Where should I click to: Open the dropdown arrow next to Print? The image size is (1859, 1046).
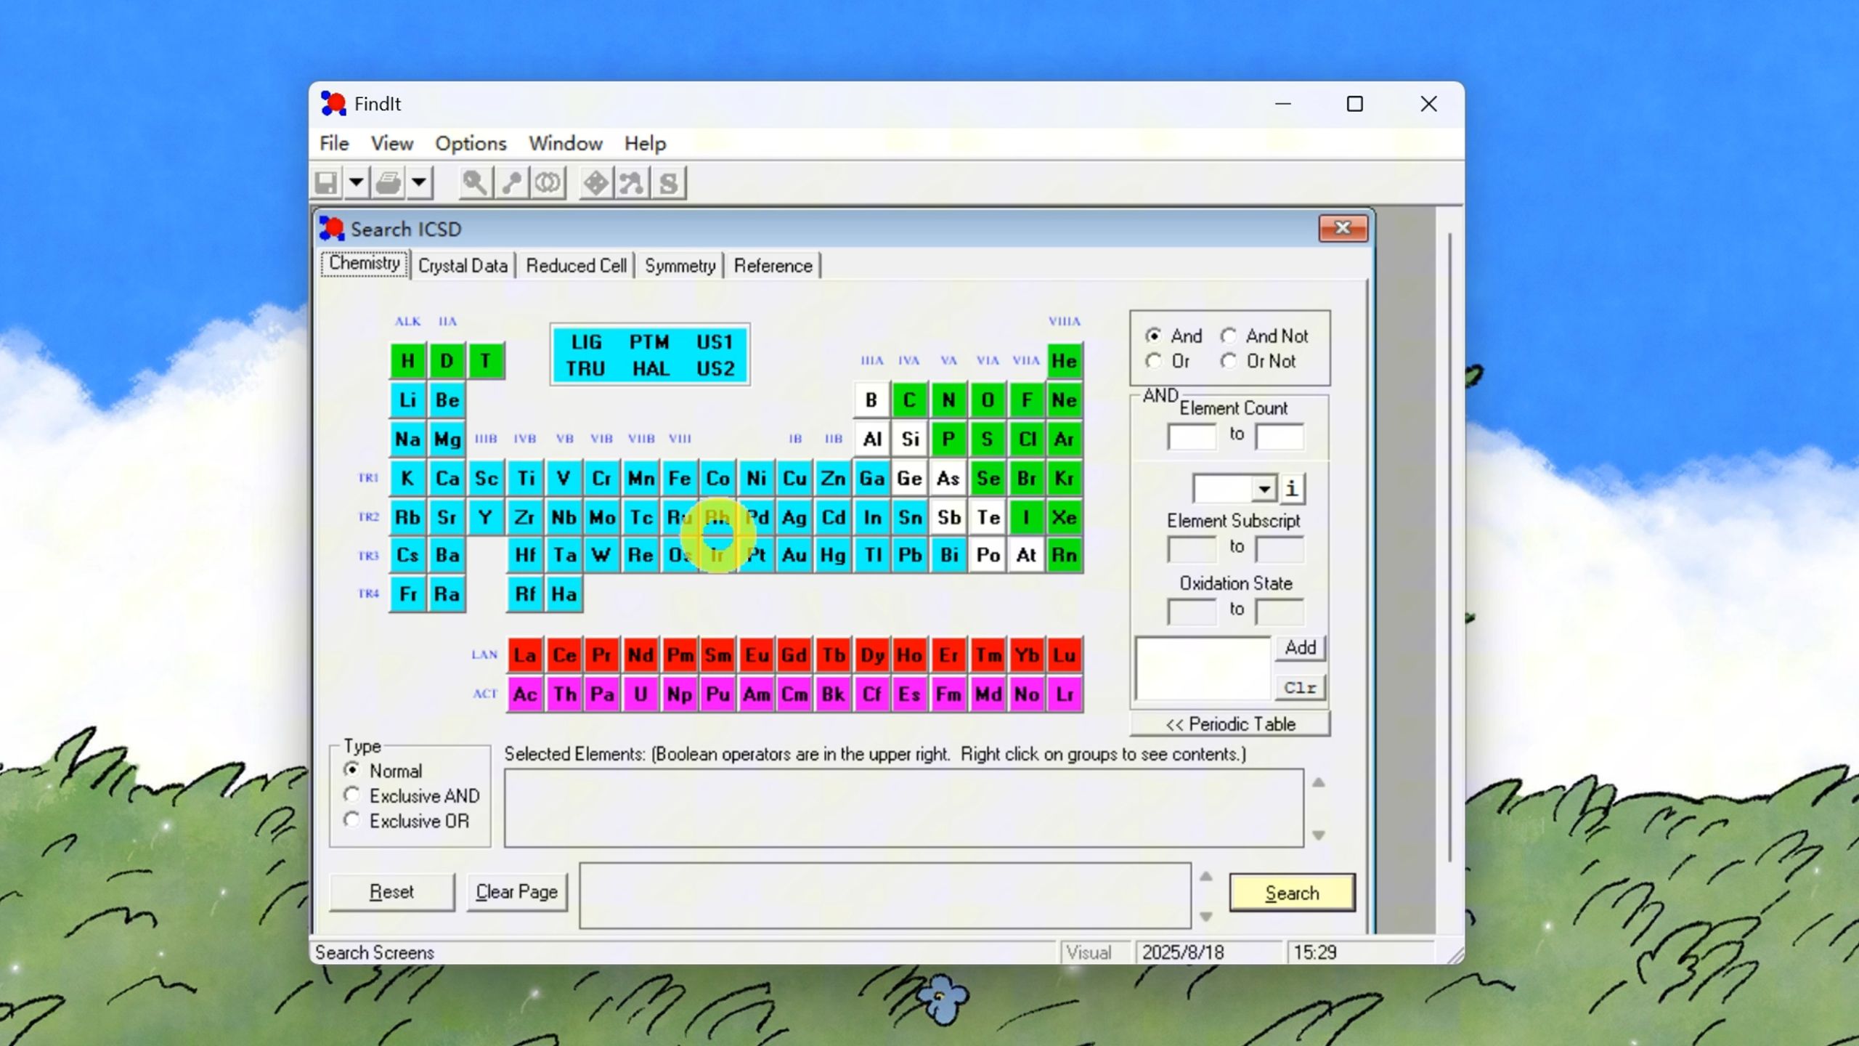point(419,182)
